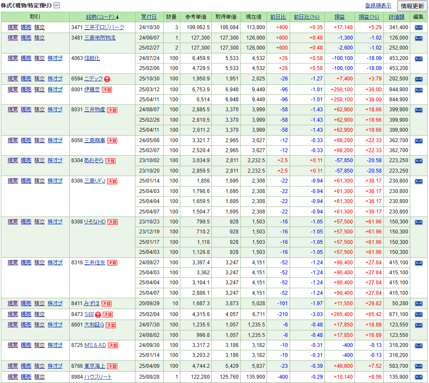The height and width of the screenshot is (383, 429).
Task: Click 株オプ in the 三井住友 row
Action: (55, 263)
